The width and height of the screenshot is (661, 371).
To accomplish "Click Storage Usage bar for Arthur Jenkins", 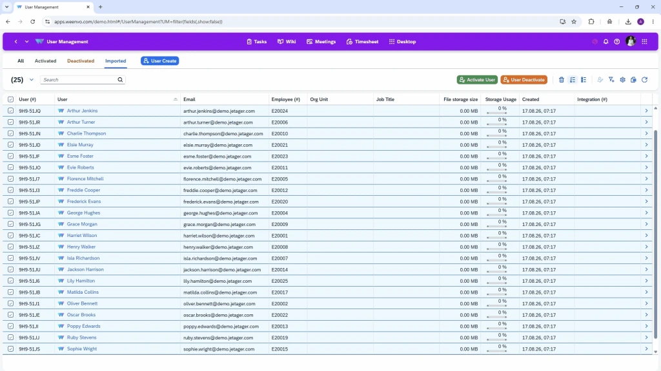I will (x=496, y=113).
